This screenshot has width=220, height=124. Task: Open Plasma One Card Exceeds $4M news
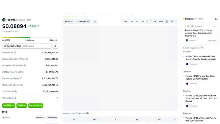click(x=201, y=58)
